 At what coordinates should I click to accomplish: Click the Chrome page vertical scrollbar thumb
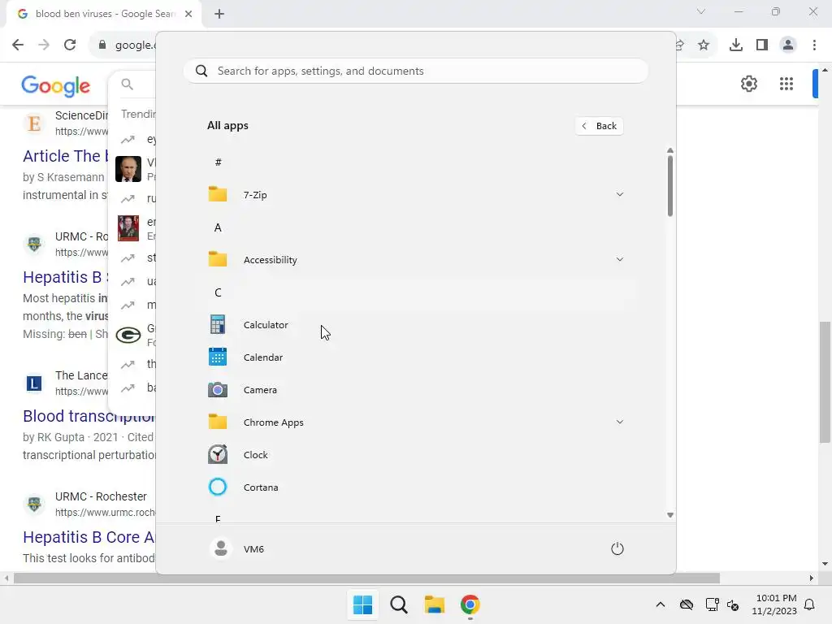point(825,382)
